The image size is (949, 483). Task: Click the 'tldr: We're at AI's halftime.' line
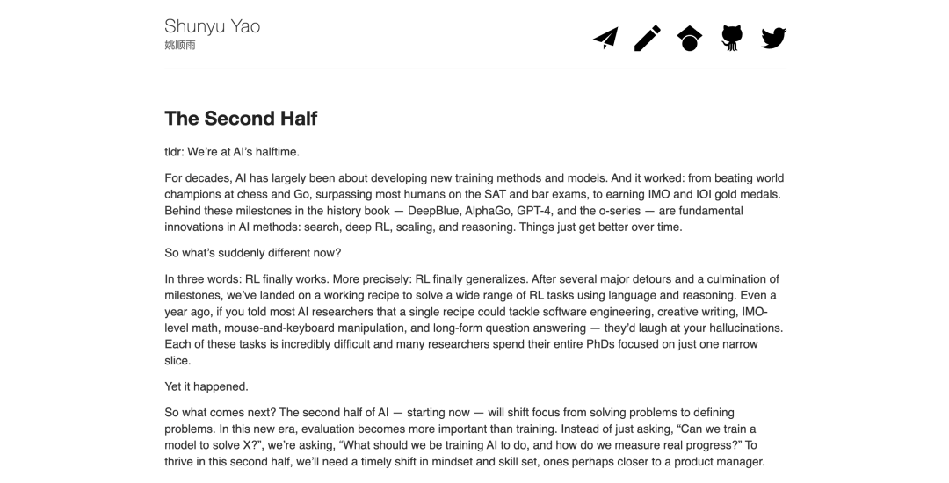pos(232,152)
